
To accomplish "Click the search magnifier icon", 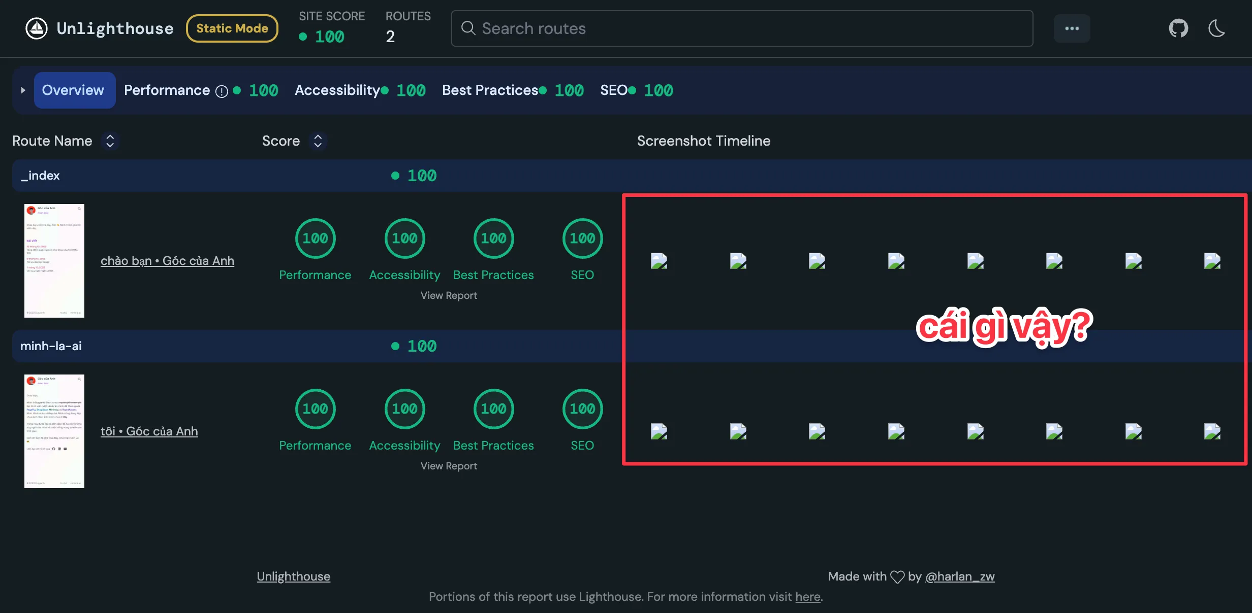I will (x=468, y=28).
